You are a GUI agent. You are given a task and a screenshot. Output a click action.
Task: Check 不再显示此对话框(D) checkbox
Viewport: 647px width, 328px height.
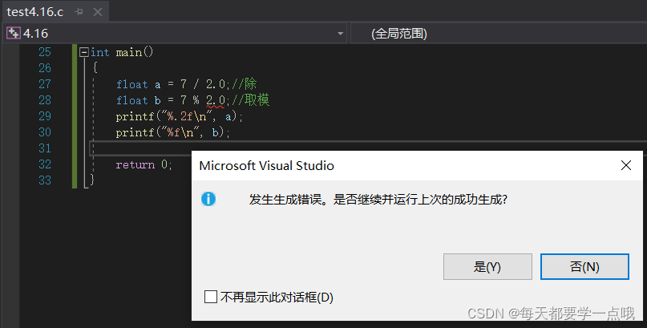211,297
